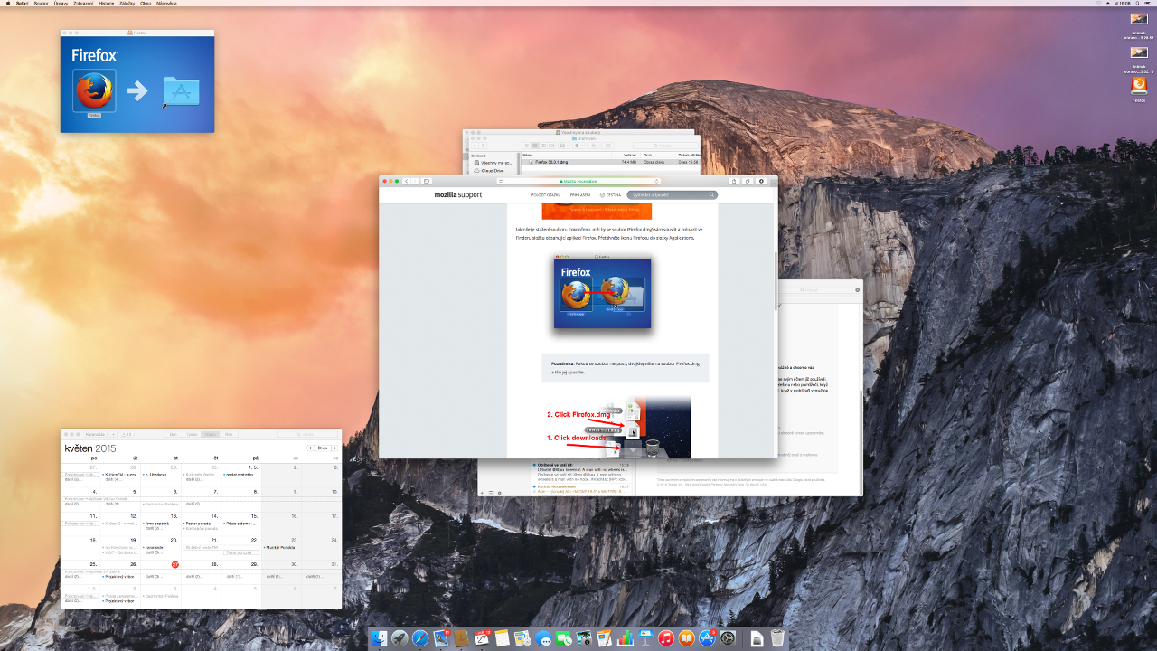Click the Share button in the Safari toolbar
The width and height of the screenshot is (1157, 651).
pyautogui.click(x=734, y=181)
